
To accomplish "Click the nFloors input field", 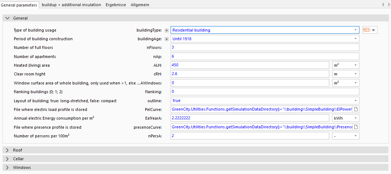I will tap(265, 47).
